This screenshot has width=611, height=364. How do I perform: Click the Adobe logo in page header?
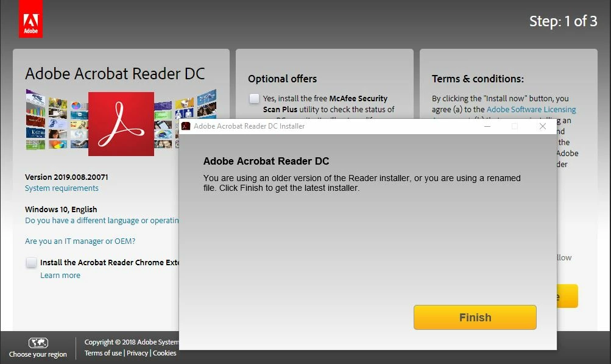[x=31, y=19]
